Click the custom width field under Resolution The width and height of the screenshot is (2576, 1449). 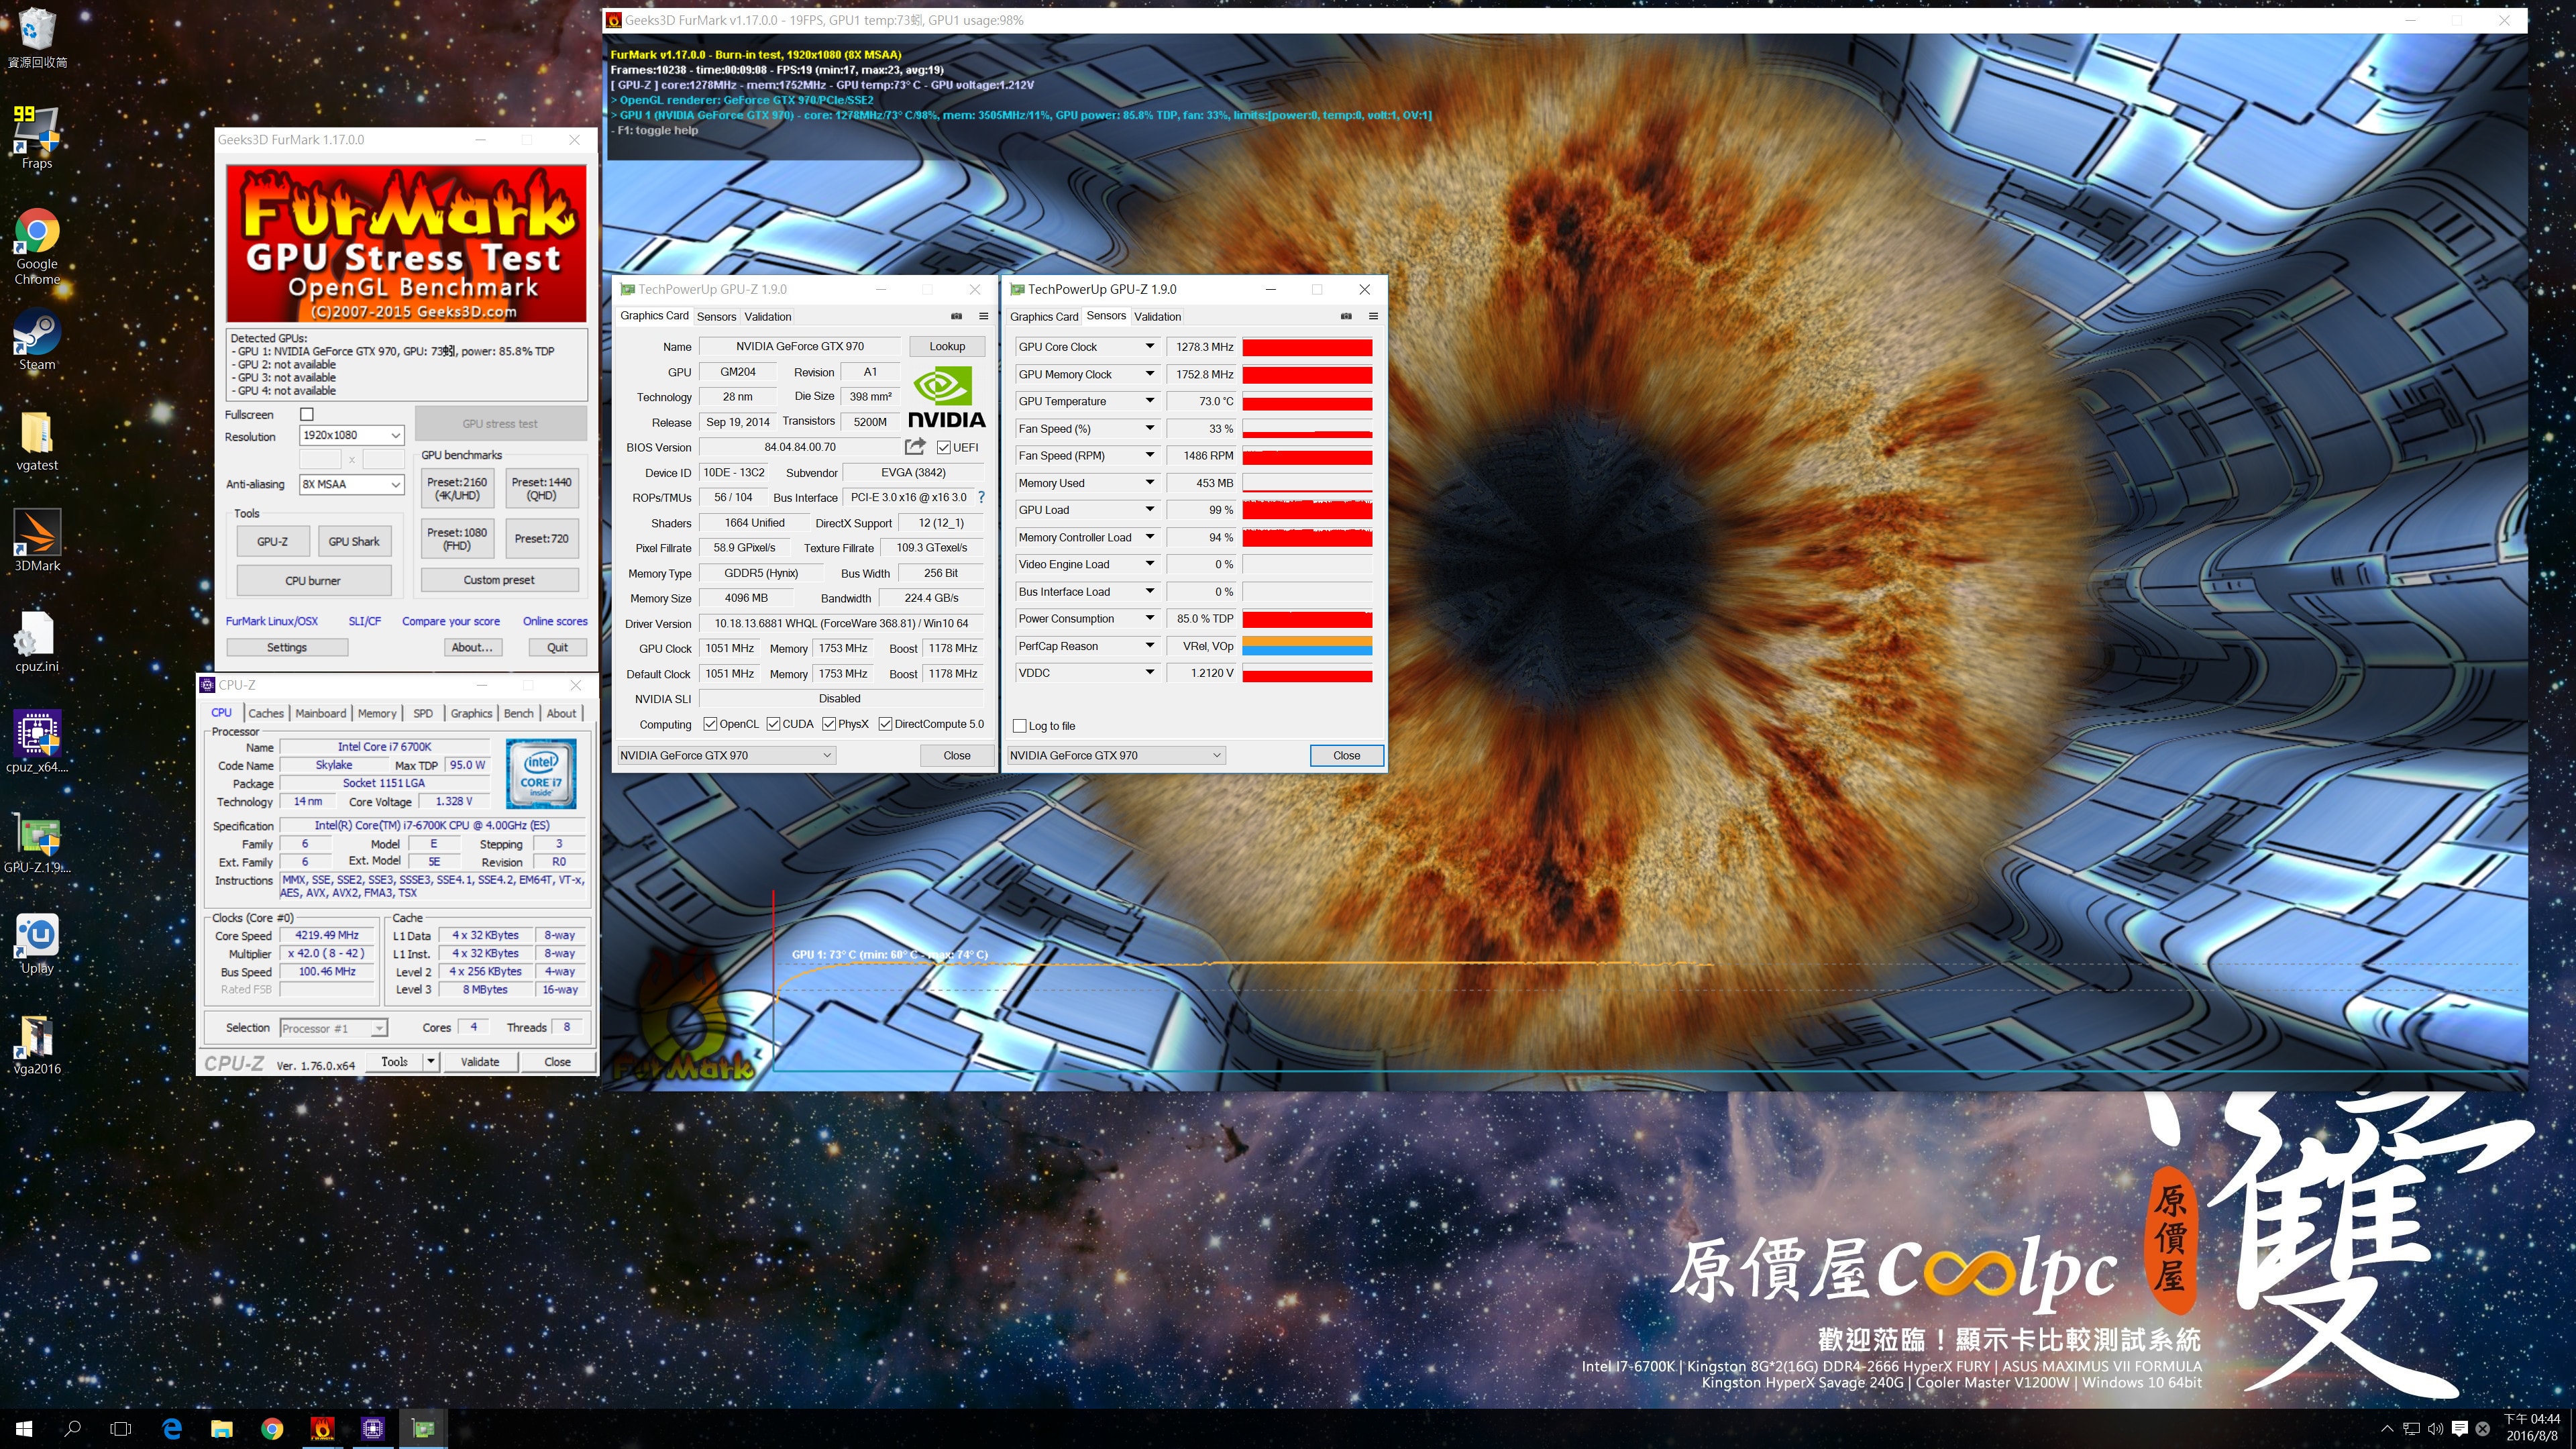coord(320,459)
